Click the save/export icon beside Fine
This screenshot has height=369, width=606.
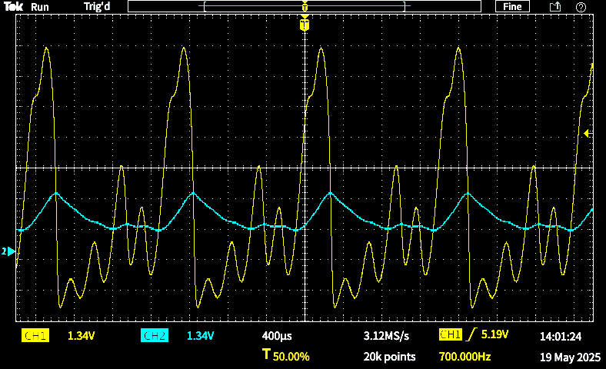tap(554, 7)
